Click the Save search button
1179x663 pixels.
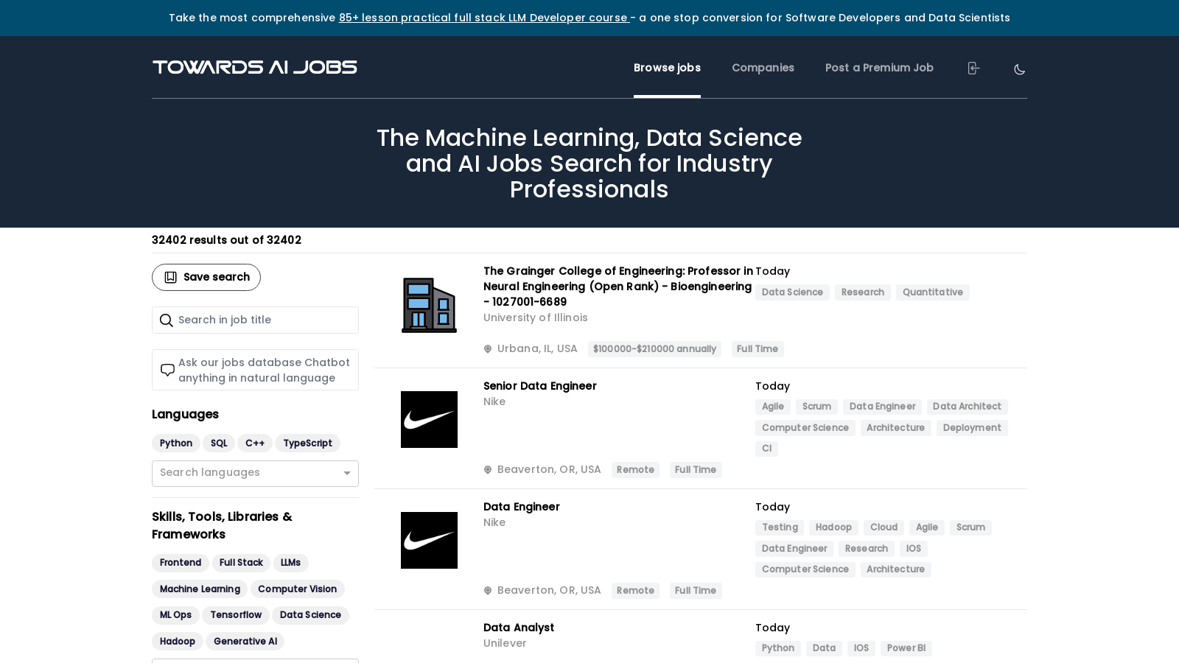[x=206, y=277]
